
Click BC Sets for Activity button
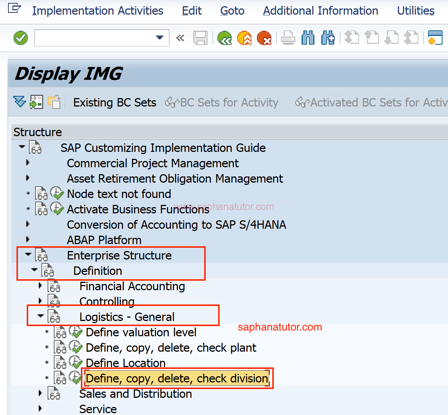point(222,102)
